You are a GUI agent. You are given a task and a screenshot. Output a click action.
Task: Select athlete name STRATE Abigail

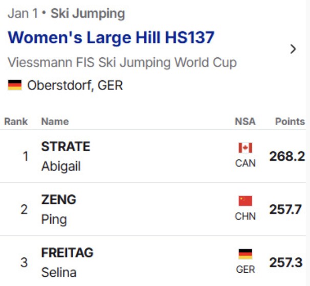click(65, 156)
